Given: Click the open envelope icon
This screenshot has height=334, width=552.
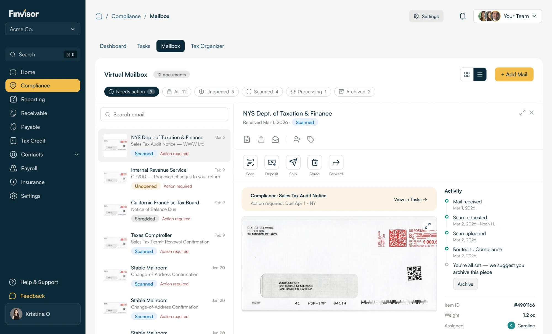Looking at the screenshot, I should pos(275,139).
